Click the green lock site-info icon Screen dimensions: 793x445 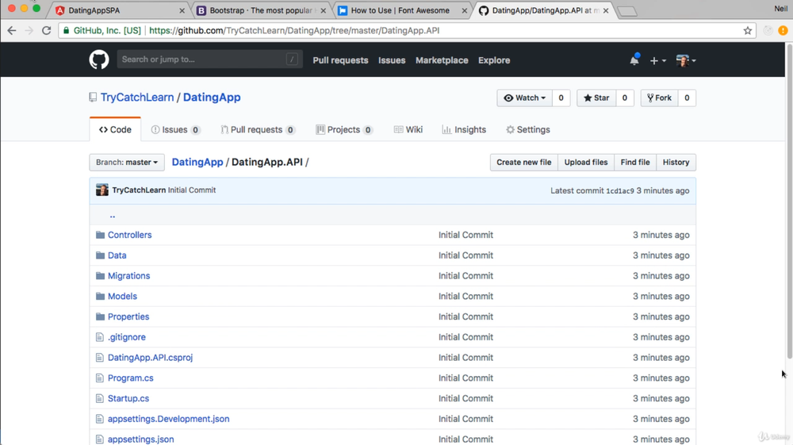coord(66,30)
